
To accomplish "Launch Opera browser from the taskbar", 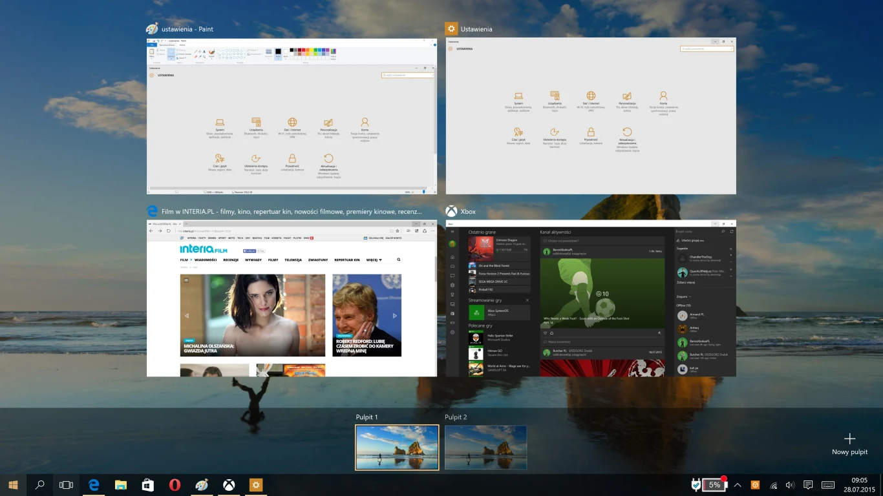I will [175, 484].
